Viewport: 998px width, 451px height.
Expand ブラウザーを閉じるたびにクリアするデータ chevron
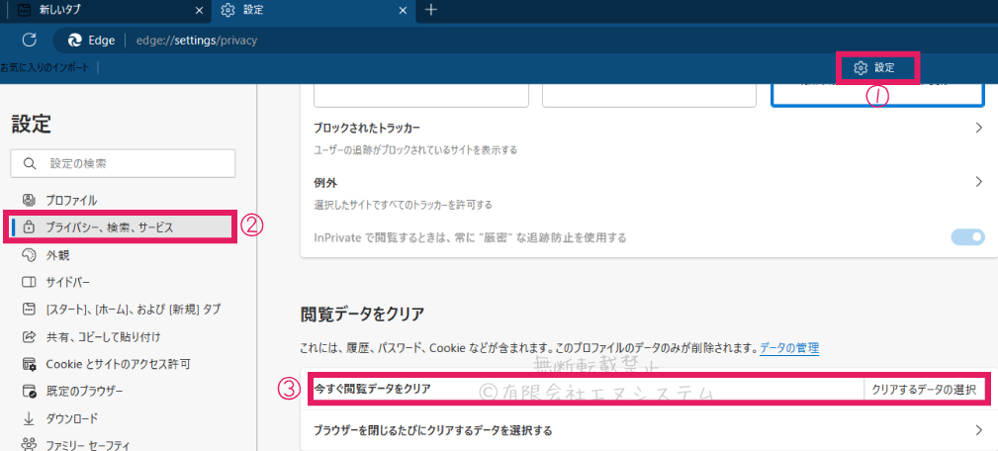[x=979, y=430]
